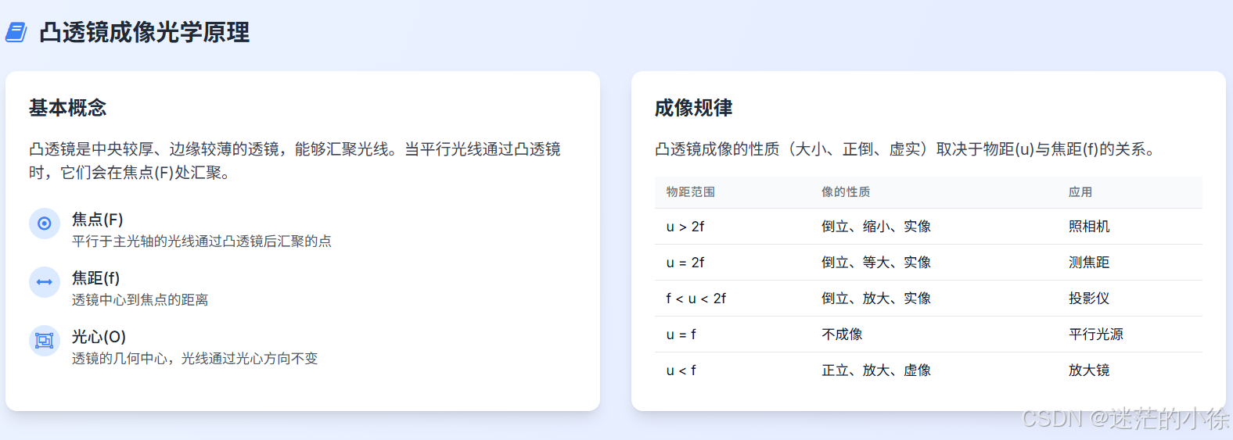This screenshot has height=440, width=1233.
Task: Click description 透镜中心到焦点的距离
Action: tap(140, 300)
